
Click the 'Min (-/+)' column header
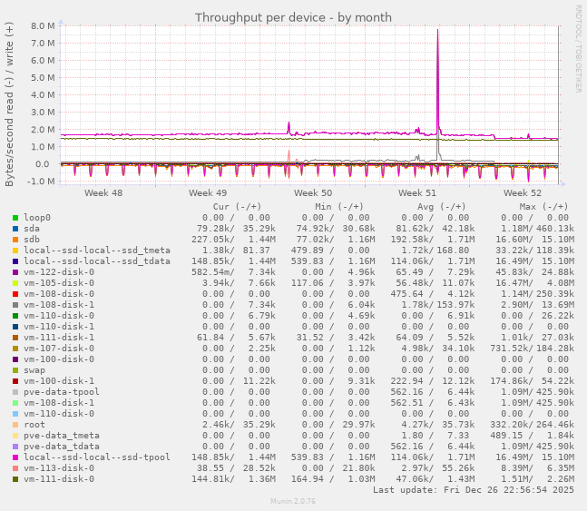tap(339, 207)
